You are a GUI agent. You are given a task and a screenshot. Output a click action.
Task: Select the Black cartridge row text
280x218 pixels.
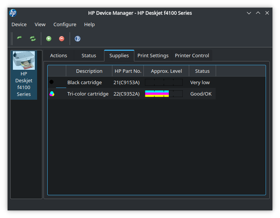pyautogui.click(x=84, y=83)
